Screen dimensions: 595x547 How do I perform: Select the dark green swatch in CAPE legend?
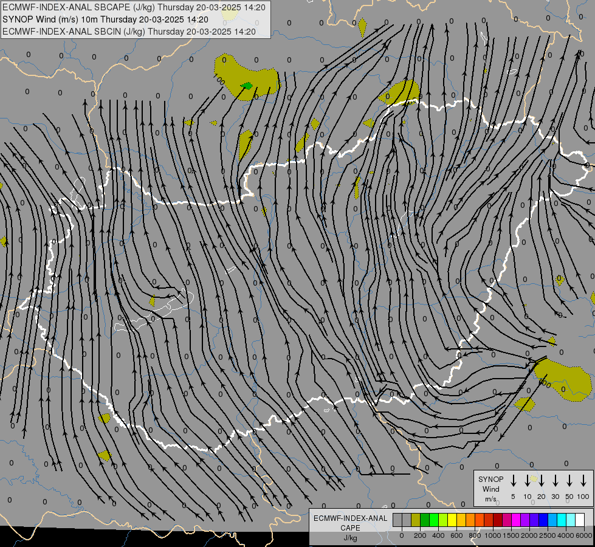(x=425, y=520)
